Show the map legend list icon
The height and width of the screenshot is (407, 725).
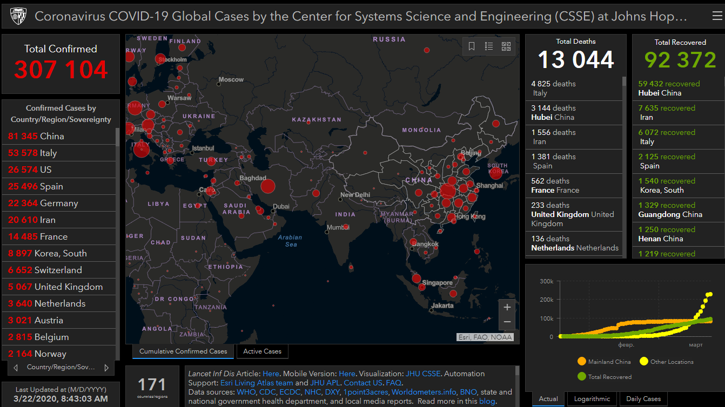pos(489,46)
